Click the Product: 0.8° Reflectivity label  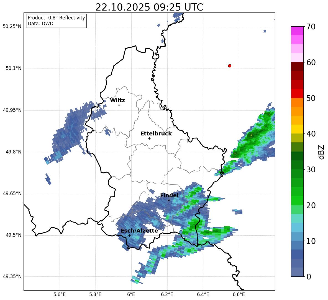click(56, 17)
